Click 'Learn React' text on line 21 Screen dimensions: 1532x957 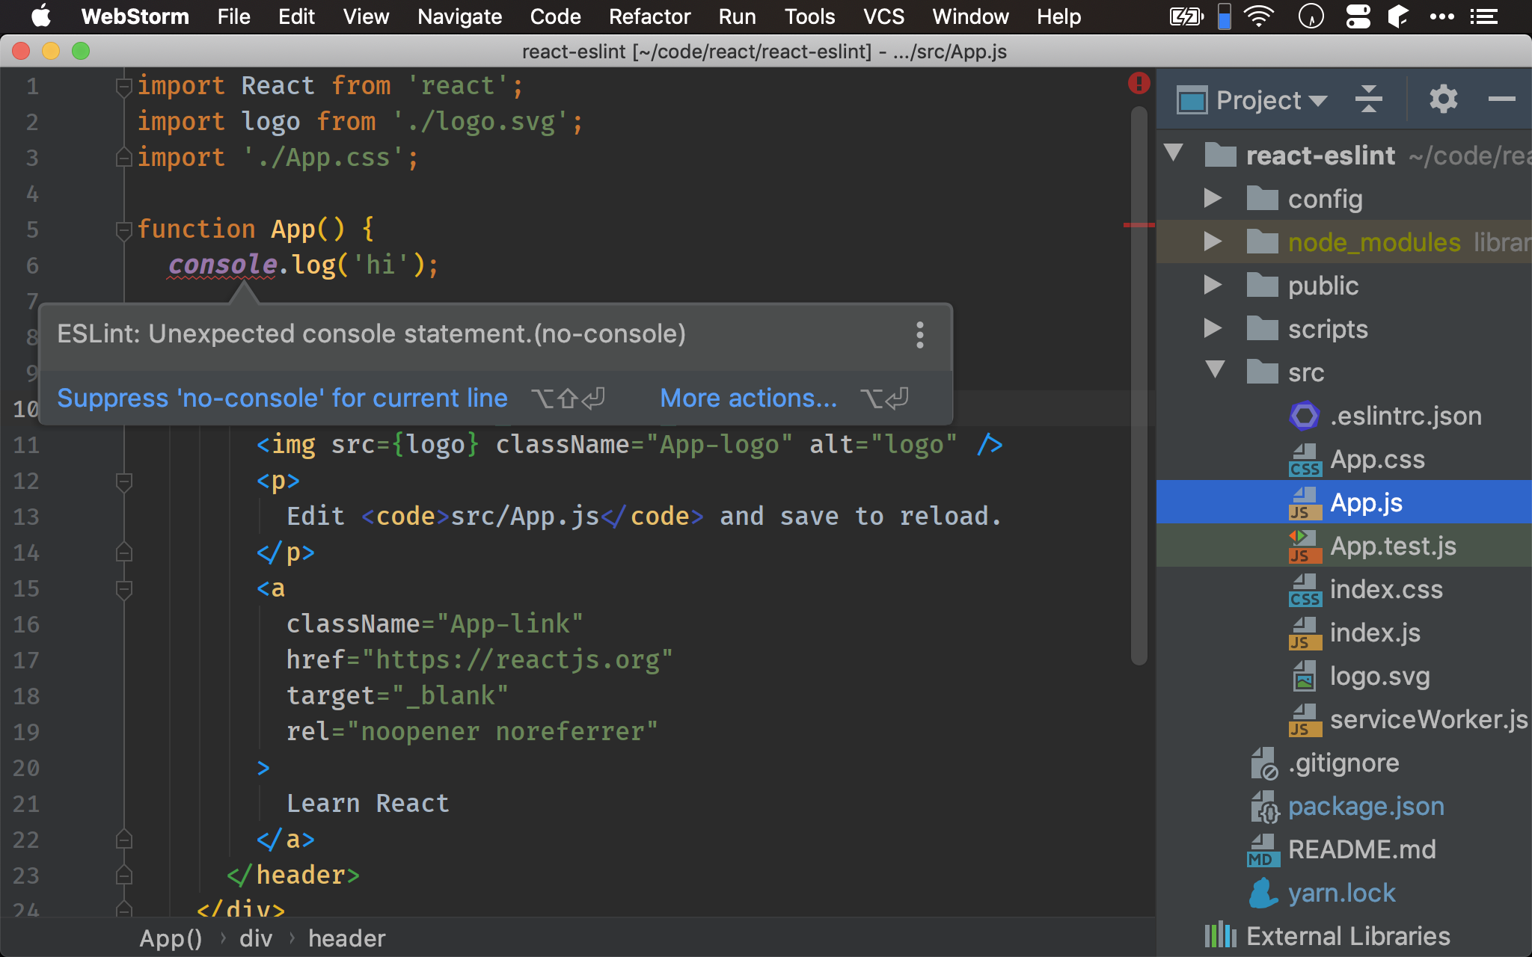tap(368, 804)
